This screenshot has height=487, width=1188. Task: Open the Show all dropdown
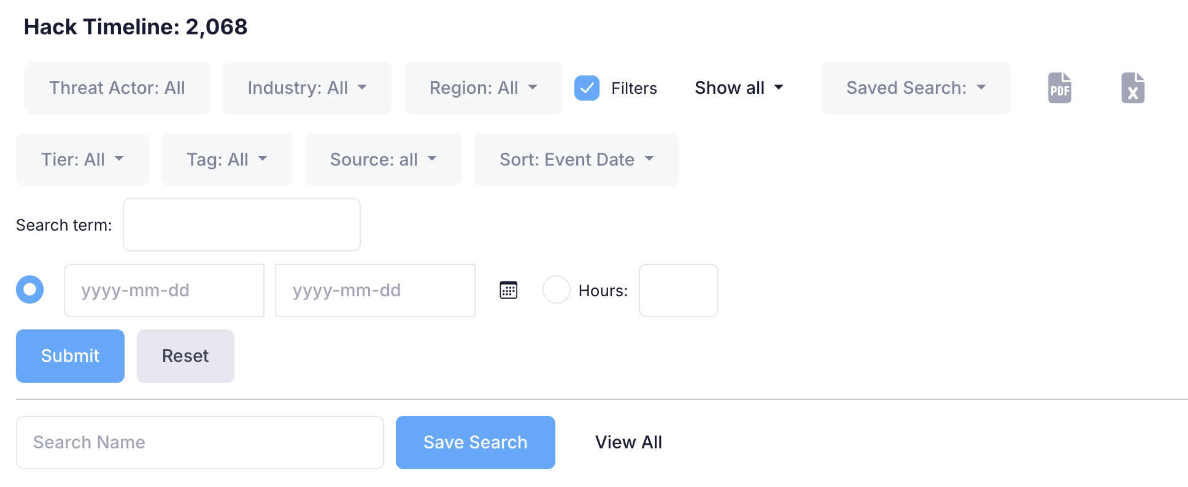click(x=739, y=88)
